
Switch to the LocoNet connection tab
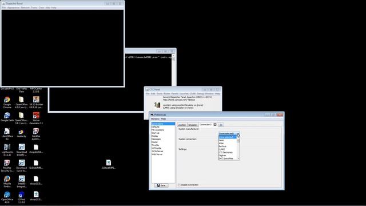point(182,125)
